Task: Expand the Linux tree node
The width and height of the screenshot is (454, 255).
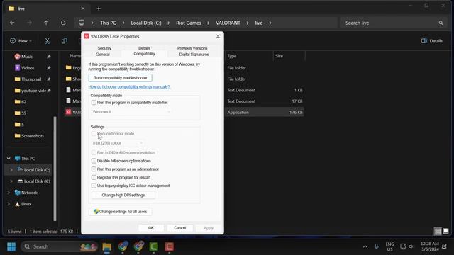Action: [x=9, y=204]
